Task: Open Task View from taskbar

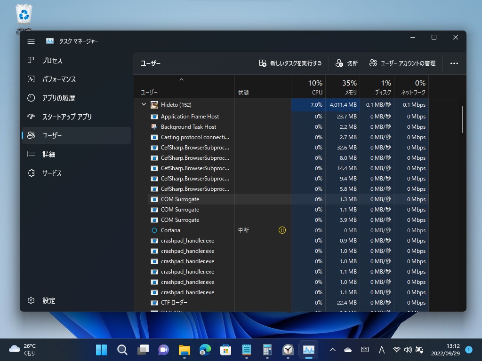Action: tap(143, 350)
